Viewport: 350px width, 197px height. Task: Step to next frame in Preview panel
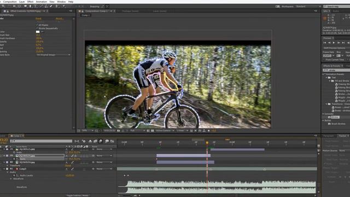tap(339, 43)
